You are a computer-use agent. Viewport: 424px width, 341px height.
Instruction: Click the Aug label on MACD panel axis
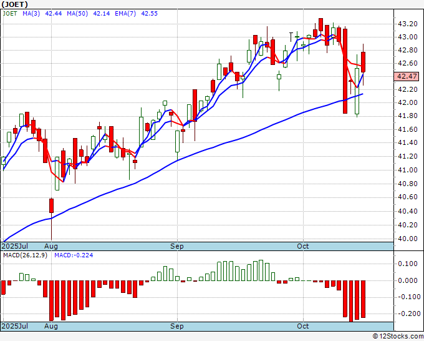point(51,326)
